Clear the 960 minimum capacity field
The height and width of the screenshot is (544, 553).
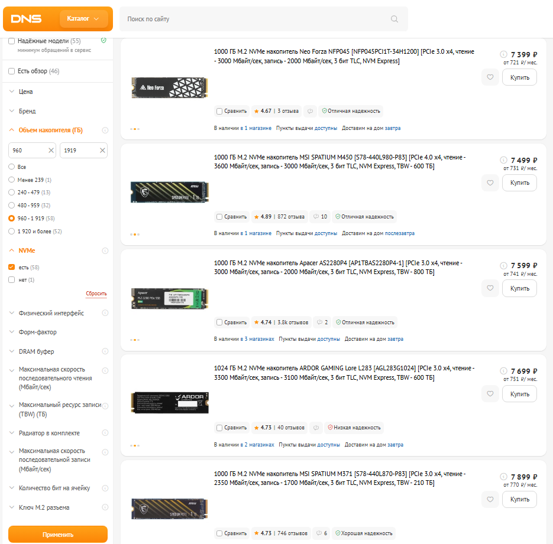51,151
